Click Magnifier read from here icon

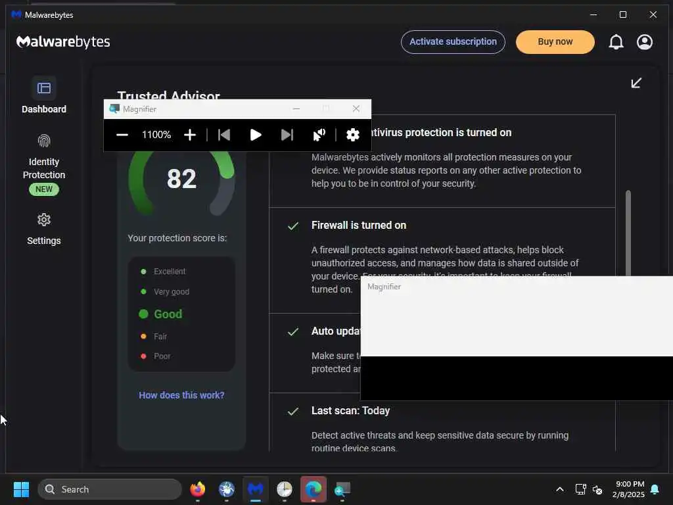[x=319, y=135]
